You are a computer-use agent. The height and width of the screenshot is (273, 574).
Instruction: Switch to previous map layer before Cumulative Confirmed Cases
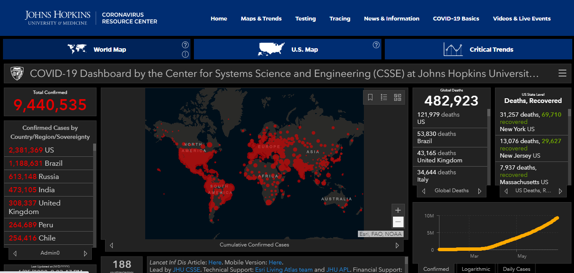(x=111, y=245)
